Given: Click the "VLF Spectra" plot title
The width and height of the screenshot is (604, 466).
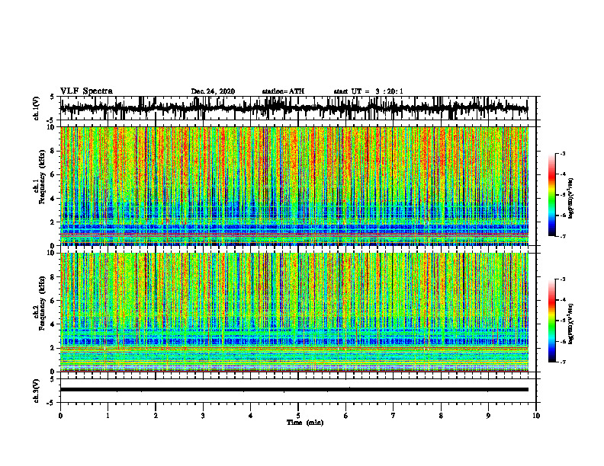Looking at the screenshot, I should [86, 91].
